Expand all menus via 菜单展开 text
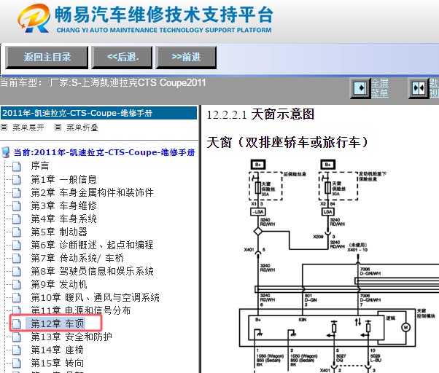 (28, 127)
